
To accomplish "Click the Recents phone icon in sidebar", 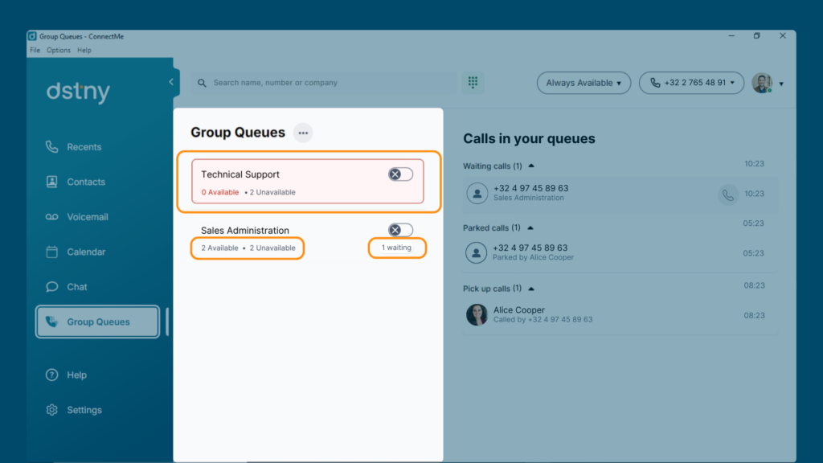I will tap(51, 147).
